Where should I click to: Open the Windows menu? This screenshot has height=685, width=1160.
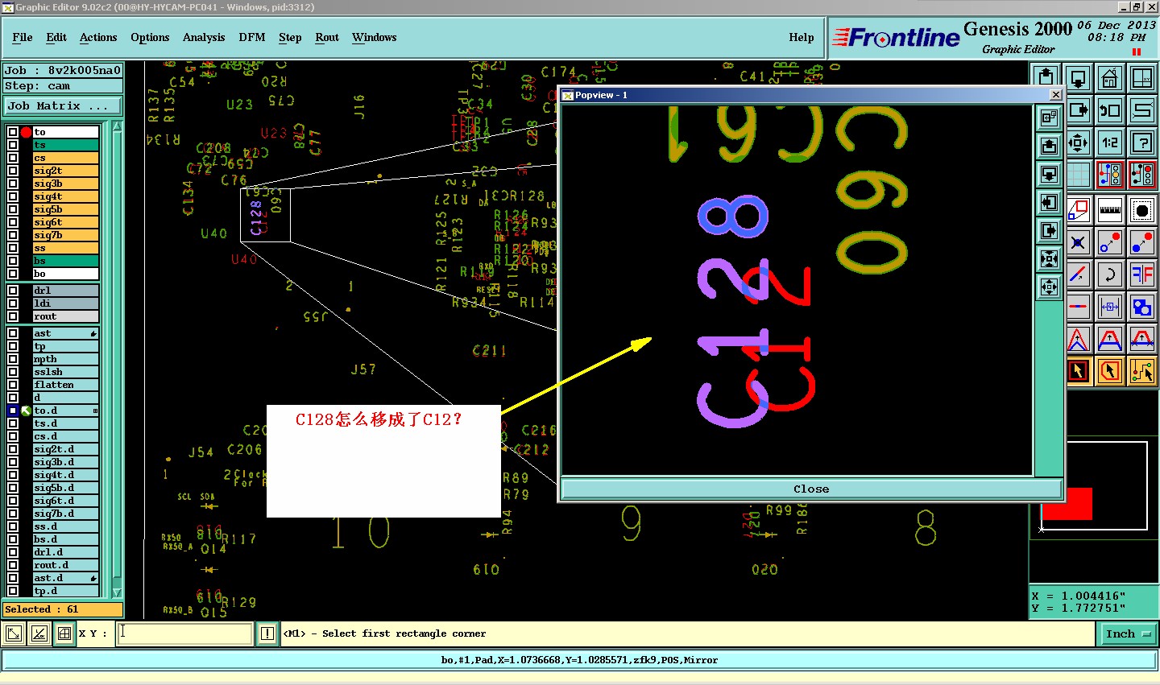(375, 37)
